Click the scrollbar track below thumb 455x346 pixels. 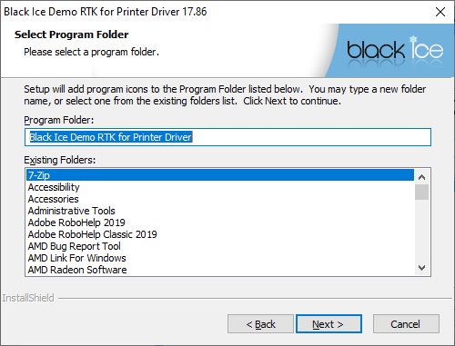[421, 230]
